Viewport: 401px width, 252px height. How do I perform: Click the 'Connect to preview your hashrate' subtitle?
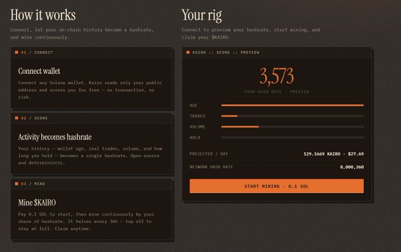click(251, 34)
